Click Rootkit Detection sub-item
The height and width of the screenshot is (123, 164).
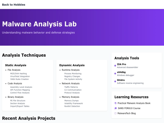pos(72,106)
